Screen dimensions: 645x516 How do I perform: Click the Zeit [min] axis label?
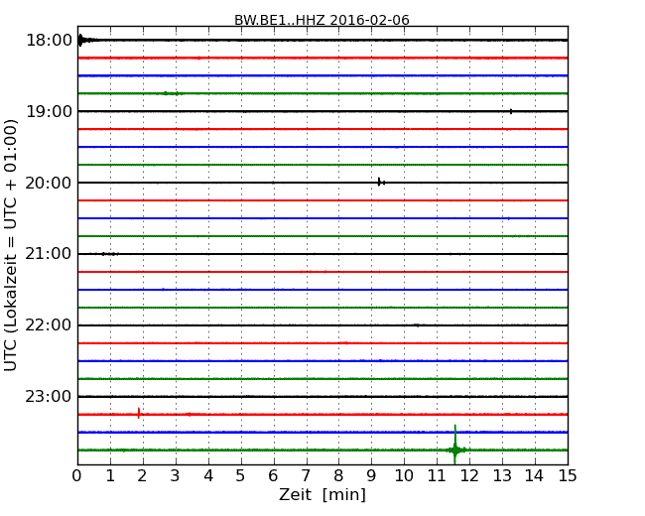[x=322, y=494]
